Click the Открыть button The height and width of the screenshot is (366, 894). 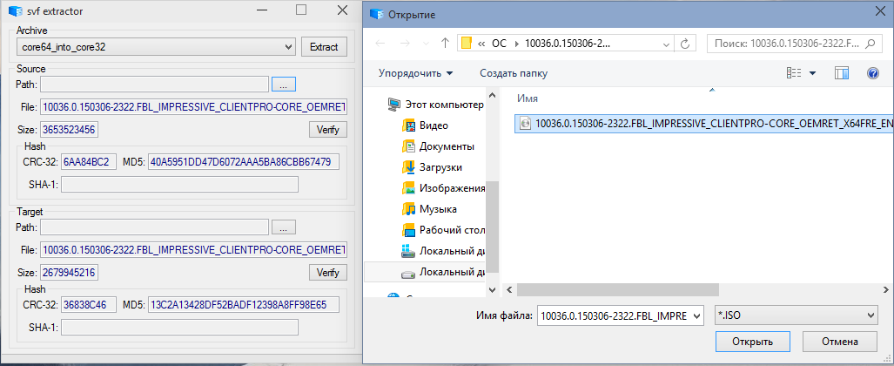(753, 342)
